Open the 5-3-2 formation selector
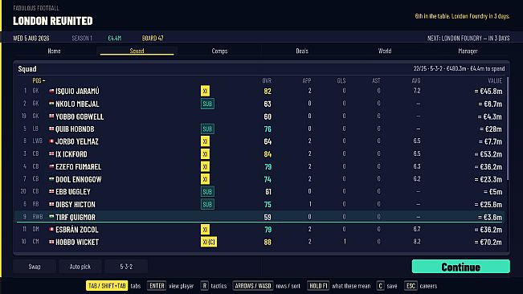Image resolution: width=523 pixels, height=294 pixels. 126,267
